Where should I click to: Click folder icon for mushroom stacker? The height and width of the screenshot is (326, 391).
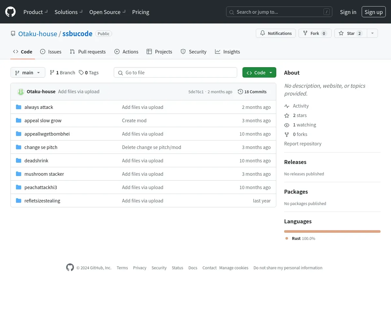[19, 174]
